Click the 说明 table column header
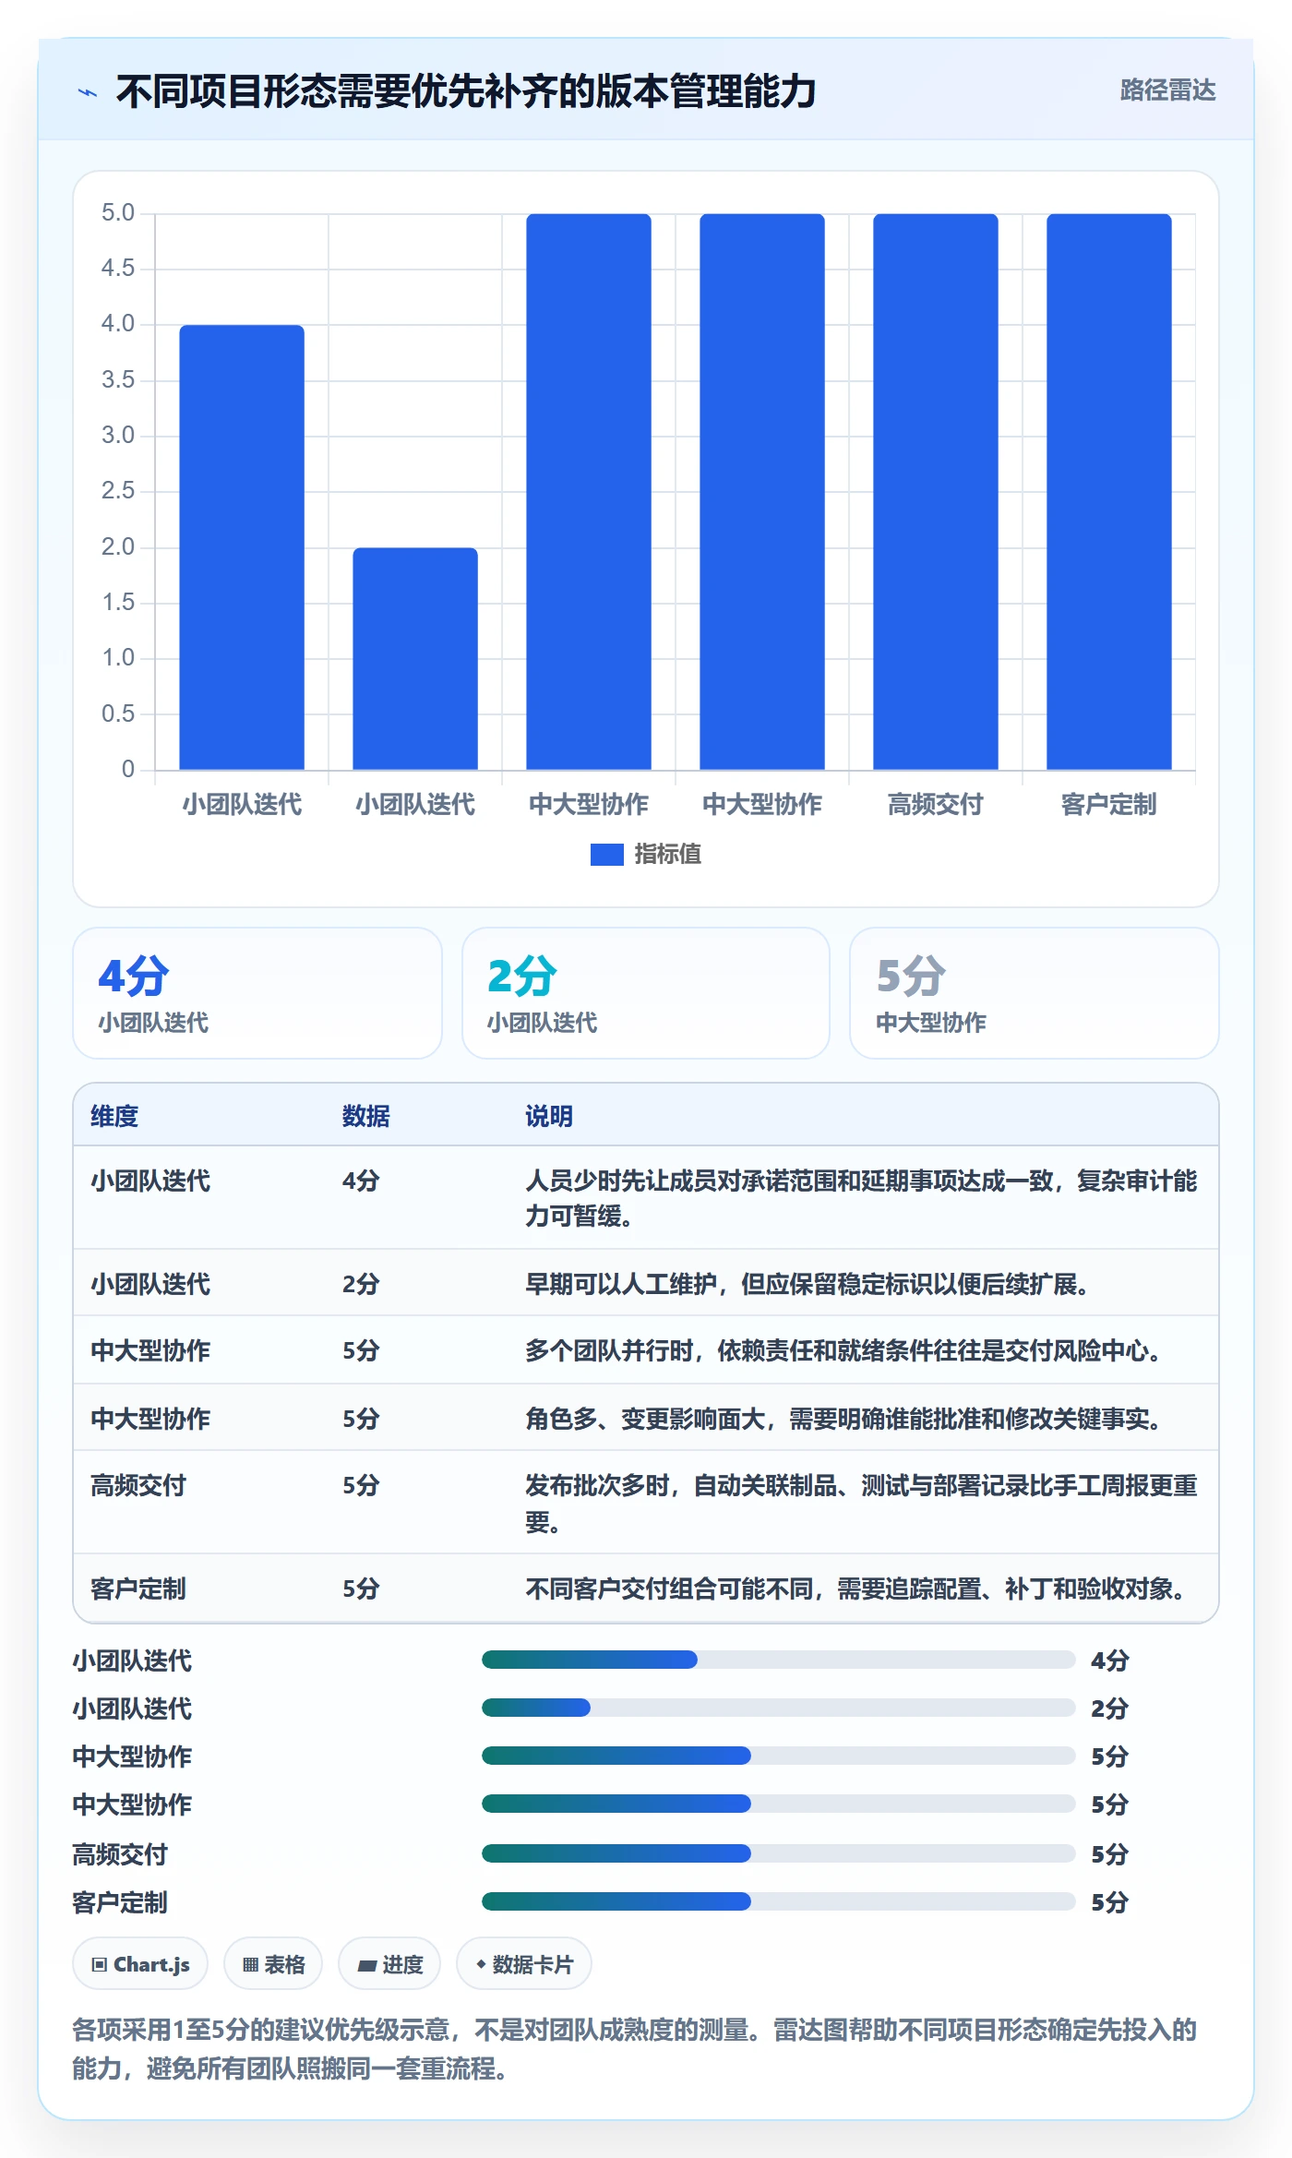This screenshot has height=2158, width=1292. [x=549, y=1116]
